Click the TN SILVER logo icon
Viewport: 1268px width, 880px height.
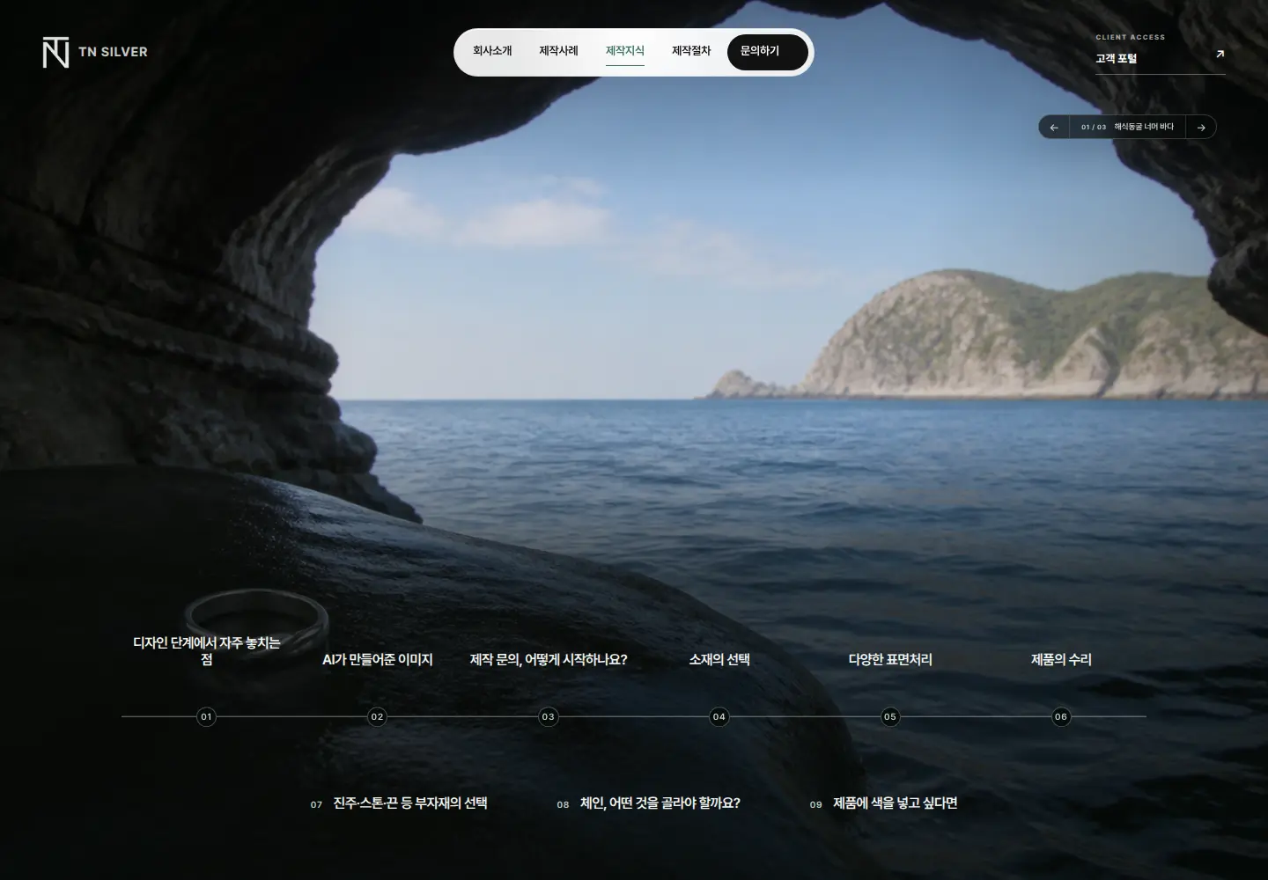[55, 53]
